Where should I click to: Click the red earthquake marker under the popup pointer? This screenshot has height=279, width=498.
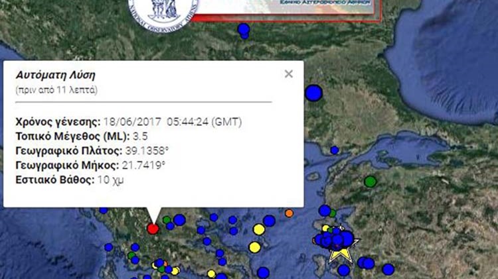pos(153,228)
